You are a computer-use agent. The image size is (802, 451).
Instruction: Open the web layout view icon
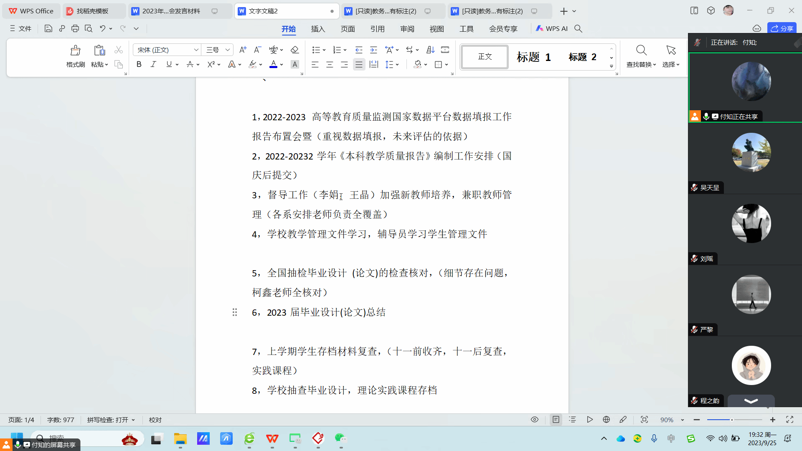[x=607, y=420]
